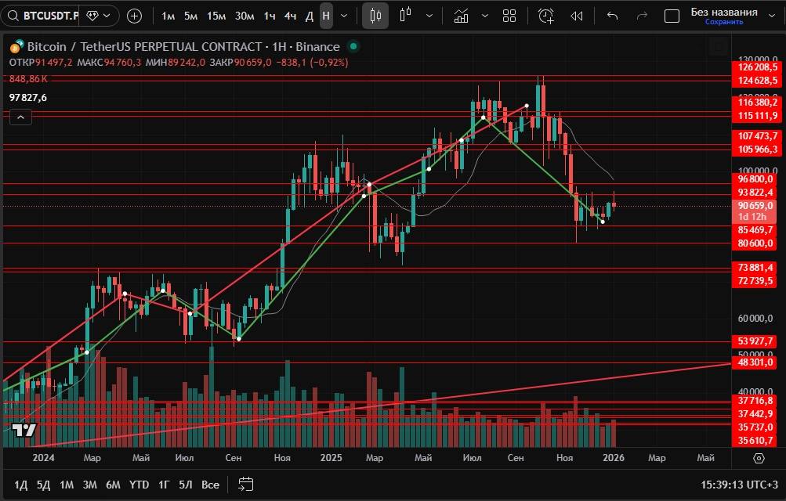Screen dimensions: 786x501
Task: Select the 4ч timeframe
Action: coord(290,16)
